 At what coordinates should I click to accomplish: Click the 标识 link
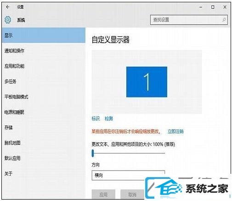96,119
